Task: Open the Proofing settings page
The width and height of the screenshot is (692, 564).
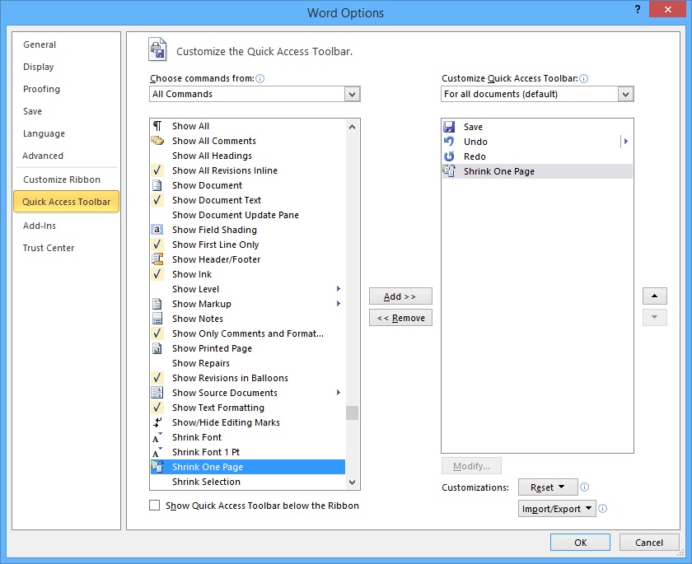Action: pyautogui.click(x=42, y=89)
